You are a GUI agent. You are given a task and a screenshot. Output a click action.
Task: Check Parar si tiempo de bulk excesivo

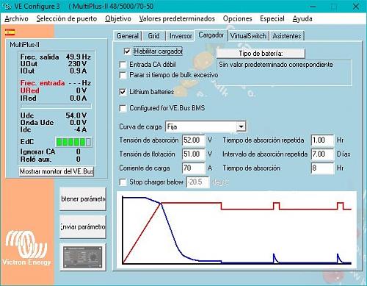pos(123,75)
